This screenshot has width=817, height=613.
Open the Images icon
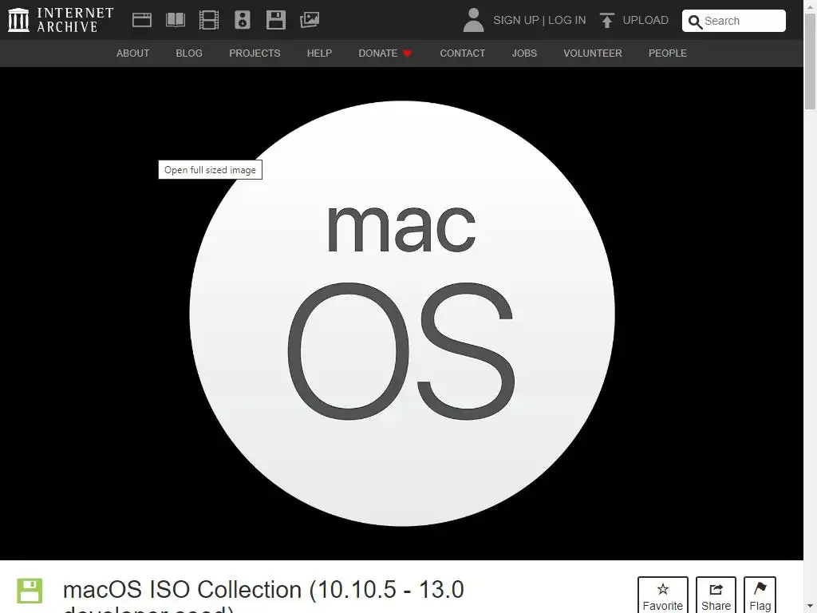point(310,20)
